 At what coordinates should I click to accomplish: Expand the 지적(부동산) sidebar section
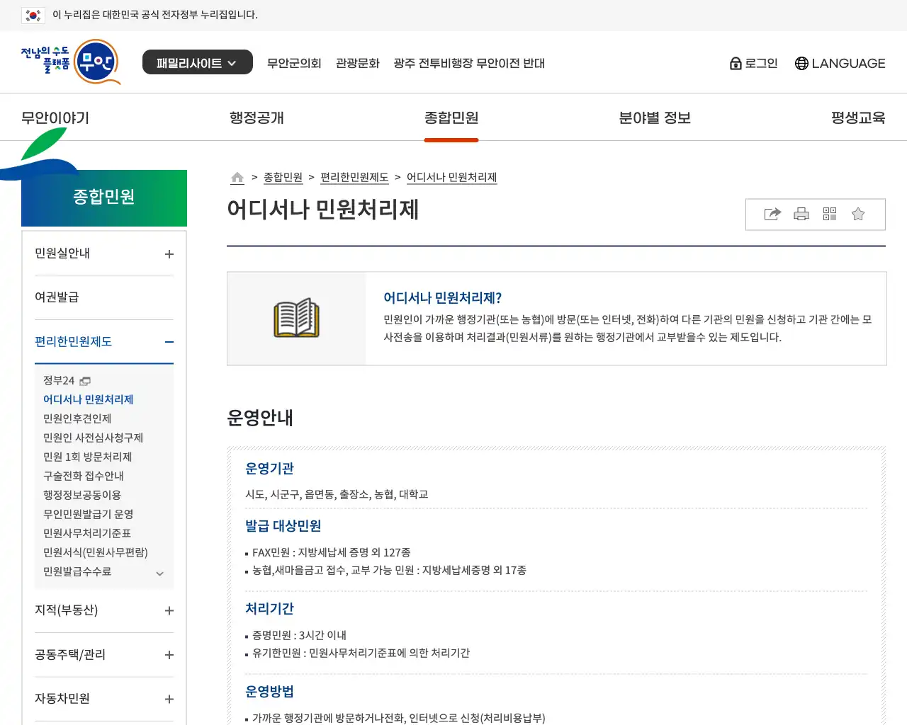[169, 610]
